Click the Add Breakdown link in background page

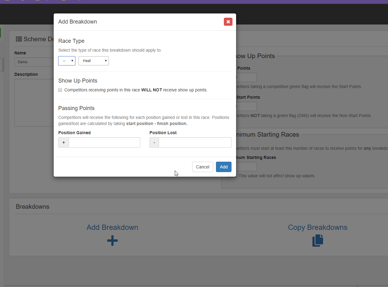tap(112, 227)
